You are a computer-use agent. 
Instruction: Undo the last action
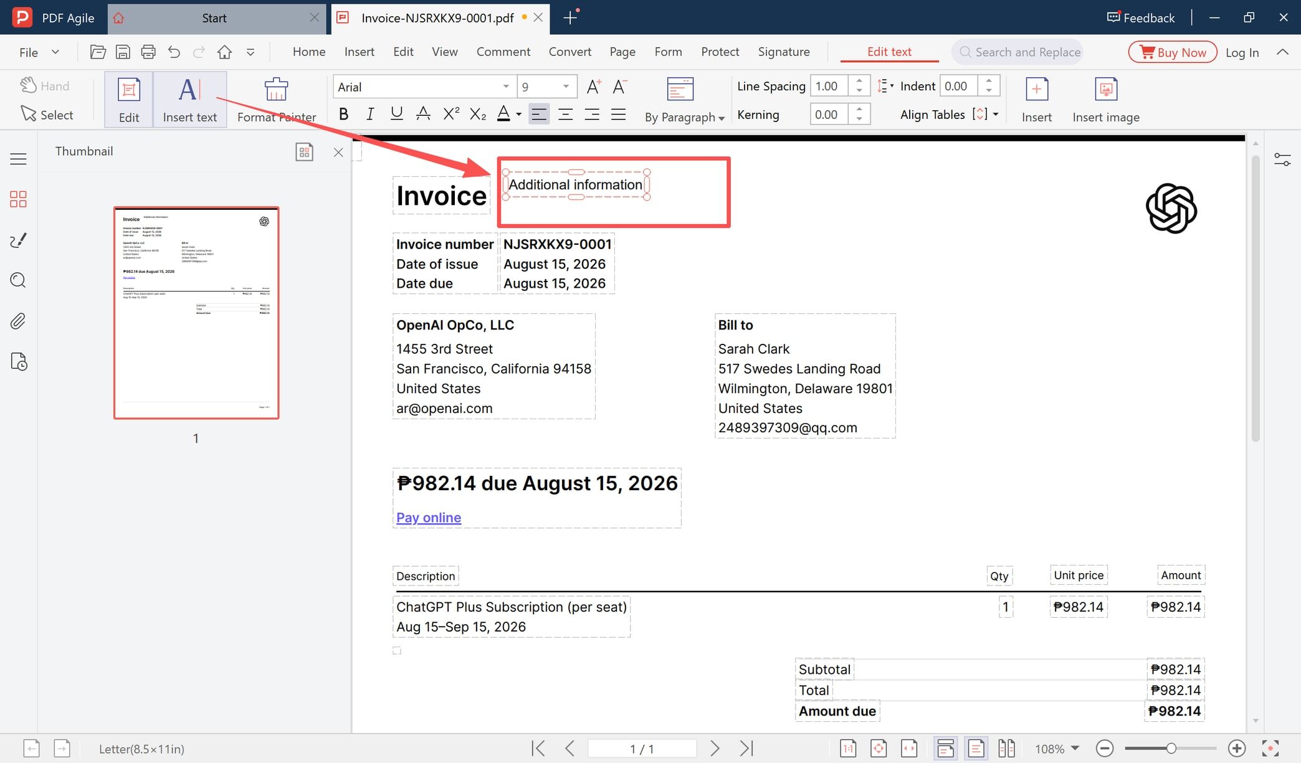pyautogui.click(x=174, y=52)
